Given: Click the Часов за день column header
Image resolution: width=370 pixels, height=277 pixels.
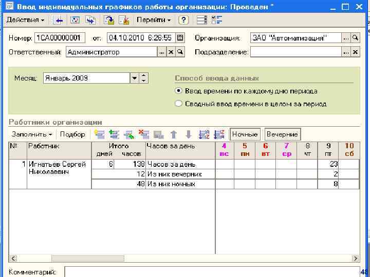Looking at the screenshot, I should coord(180,150).
